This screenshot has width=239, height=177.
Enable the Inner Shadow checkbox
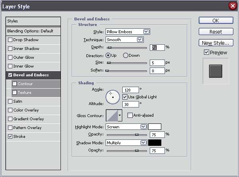[x=10, y=49]
